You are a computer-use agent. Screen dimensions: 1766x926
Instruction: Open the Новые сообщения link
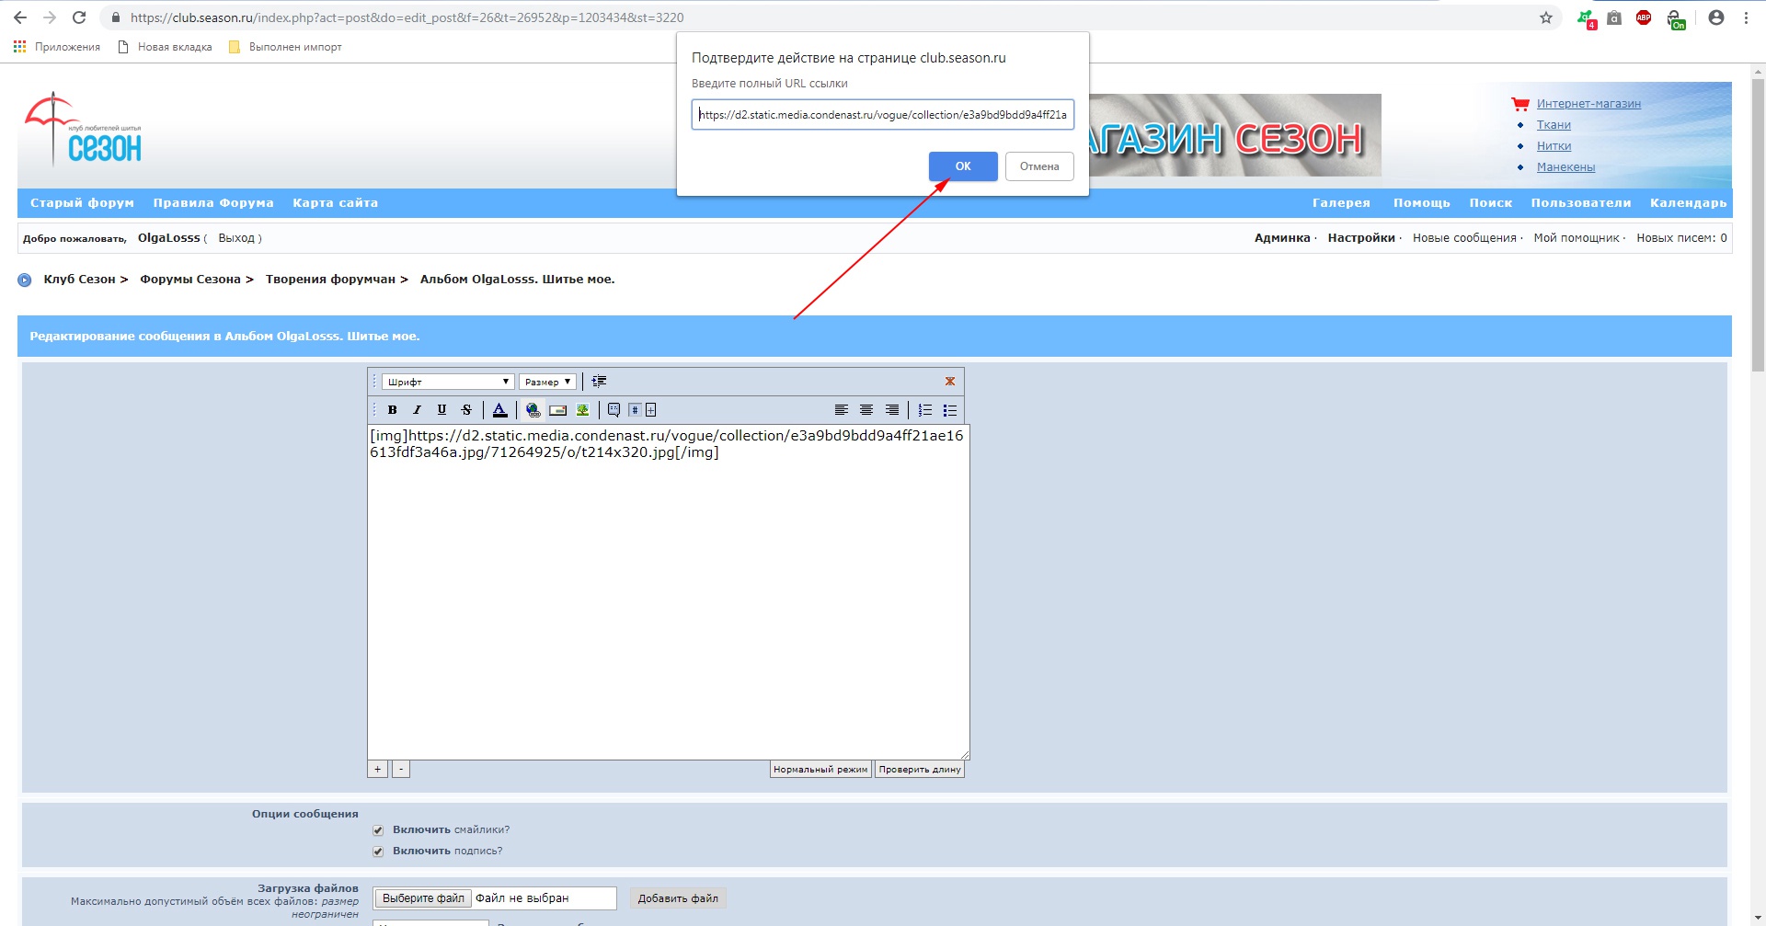1464,238
